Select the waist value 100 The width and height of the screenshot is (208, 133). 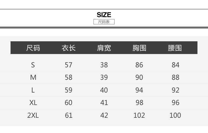(175, 115)
